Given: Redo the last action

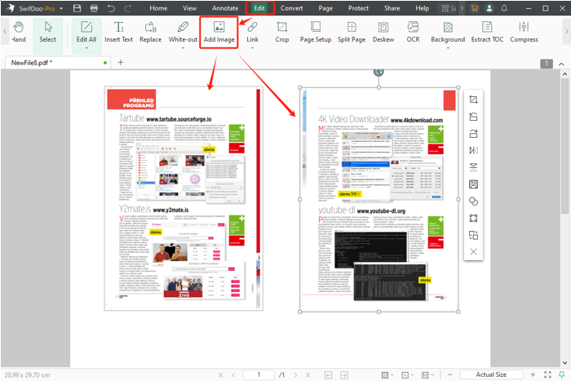Looking at the screenshot, I should (x=128, y=8).
